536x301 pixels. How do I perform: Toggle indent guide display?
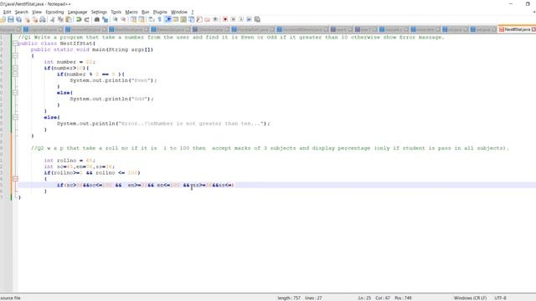[167, 19]
